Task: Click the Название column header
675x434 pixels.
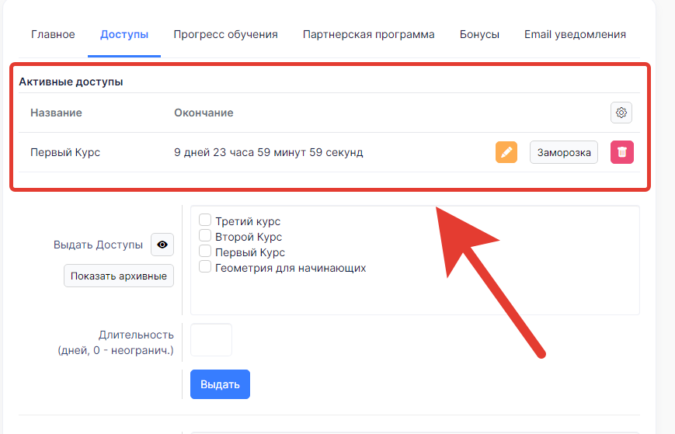Action: coord(56,113)
